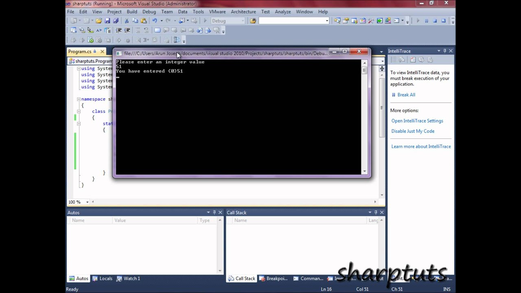
Task: Click the Save All icon
Action: point(116,21)
